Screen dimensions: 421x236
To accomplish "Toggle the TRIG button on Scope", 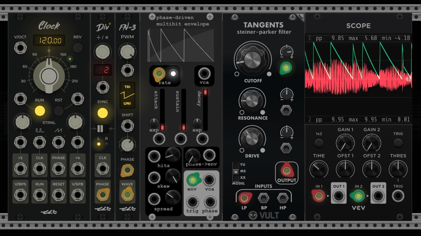I will 398,143.
